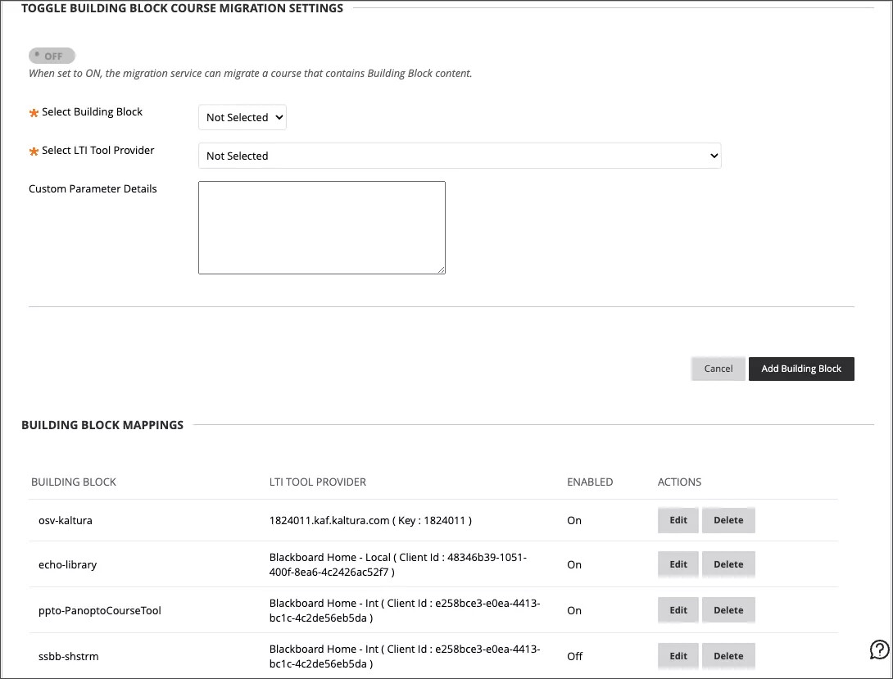Edit the echo-library mapping
The image size is (893, 679).
678,564
